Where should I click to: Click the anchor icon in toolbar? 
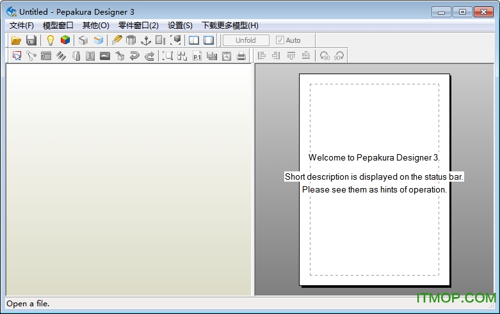[145, 40]
